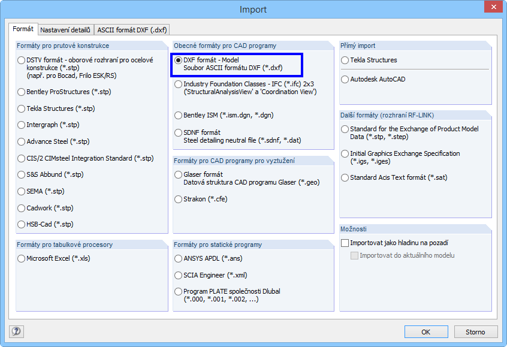507x347 pixels.
Task: Select Industry Foundation Classes IFC format
Action: [x=179, y=85]
